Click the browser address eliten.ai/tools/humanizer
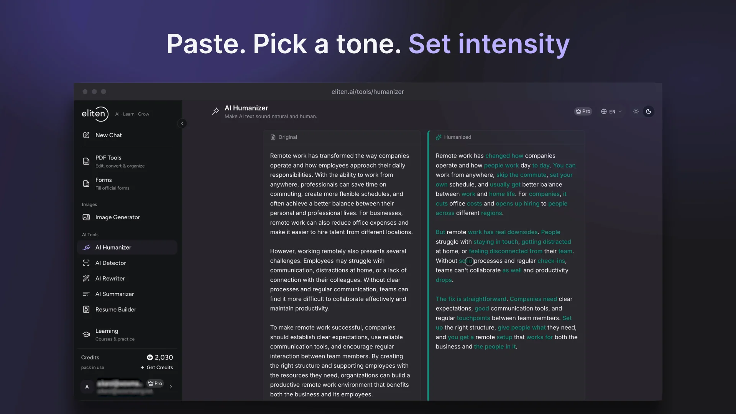This screenshot has width=736, height=414. (368, 92)
